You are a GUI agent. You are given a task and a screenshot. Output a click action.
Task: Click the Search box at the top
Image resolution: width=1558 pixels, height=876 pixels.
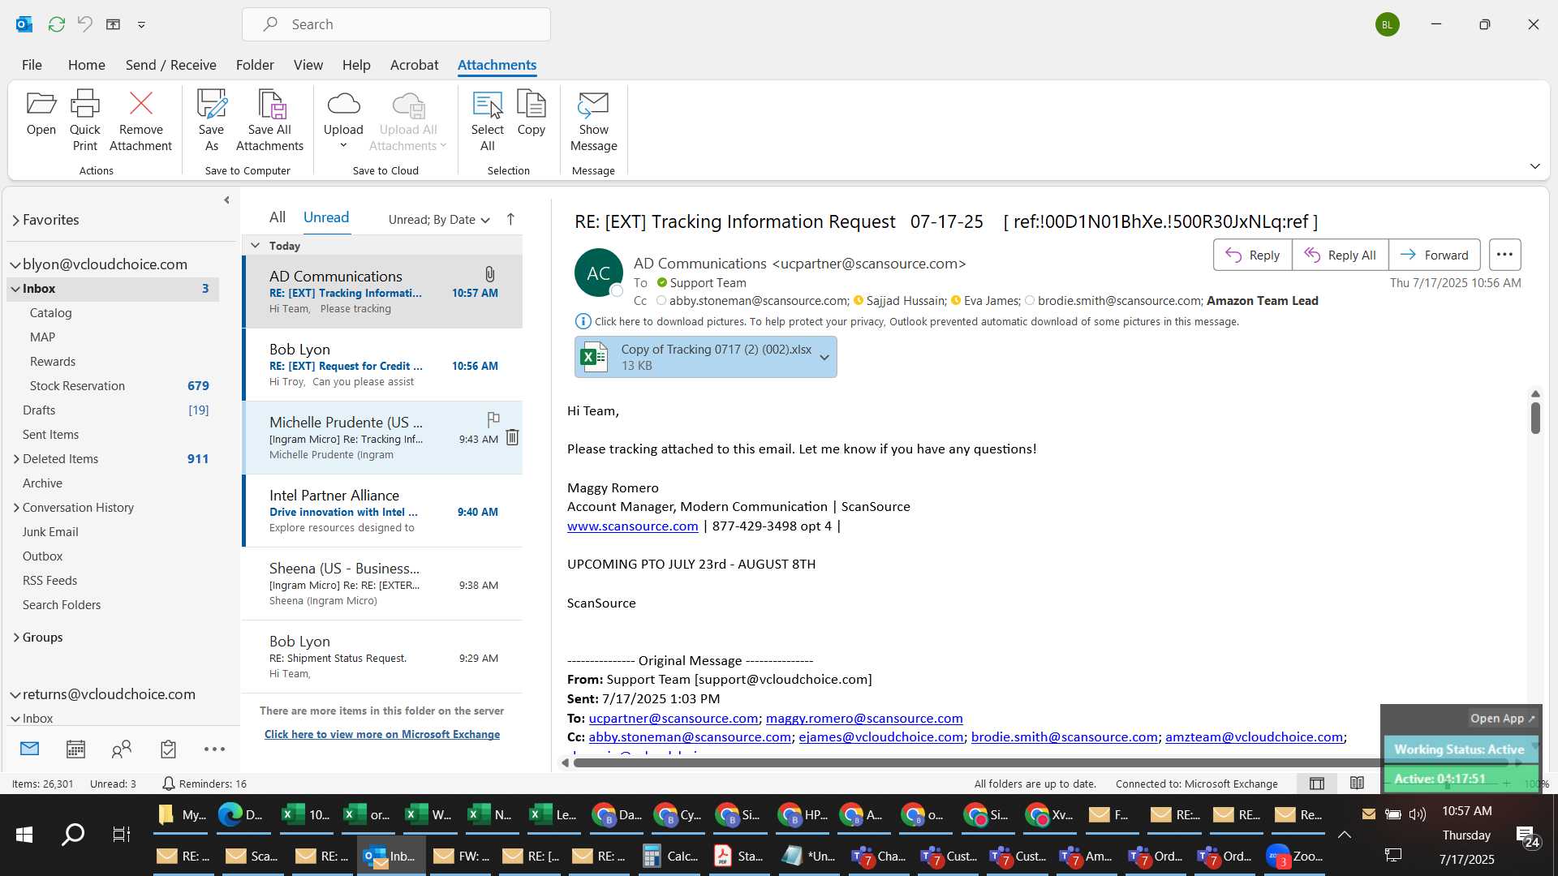[396, 24]
